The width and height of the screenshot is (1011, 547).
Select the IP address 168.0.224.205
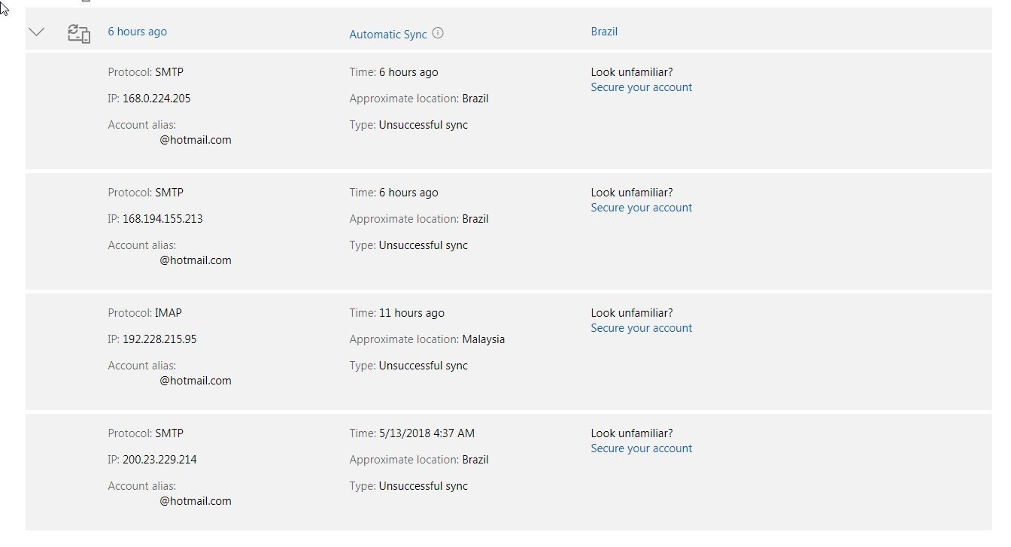[x=156, y=99]
